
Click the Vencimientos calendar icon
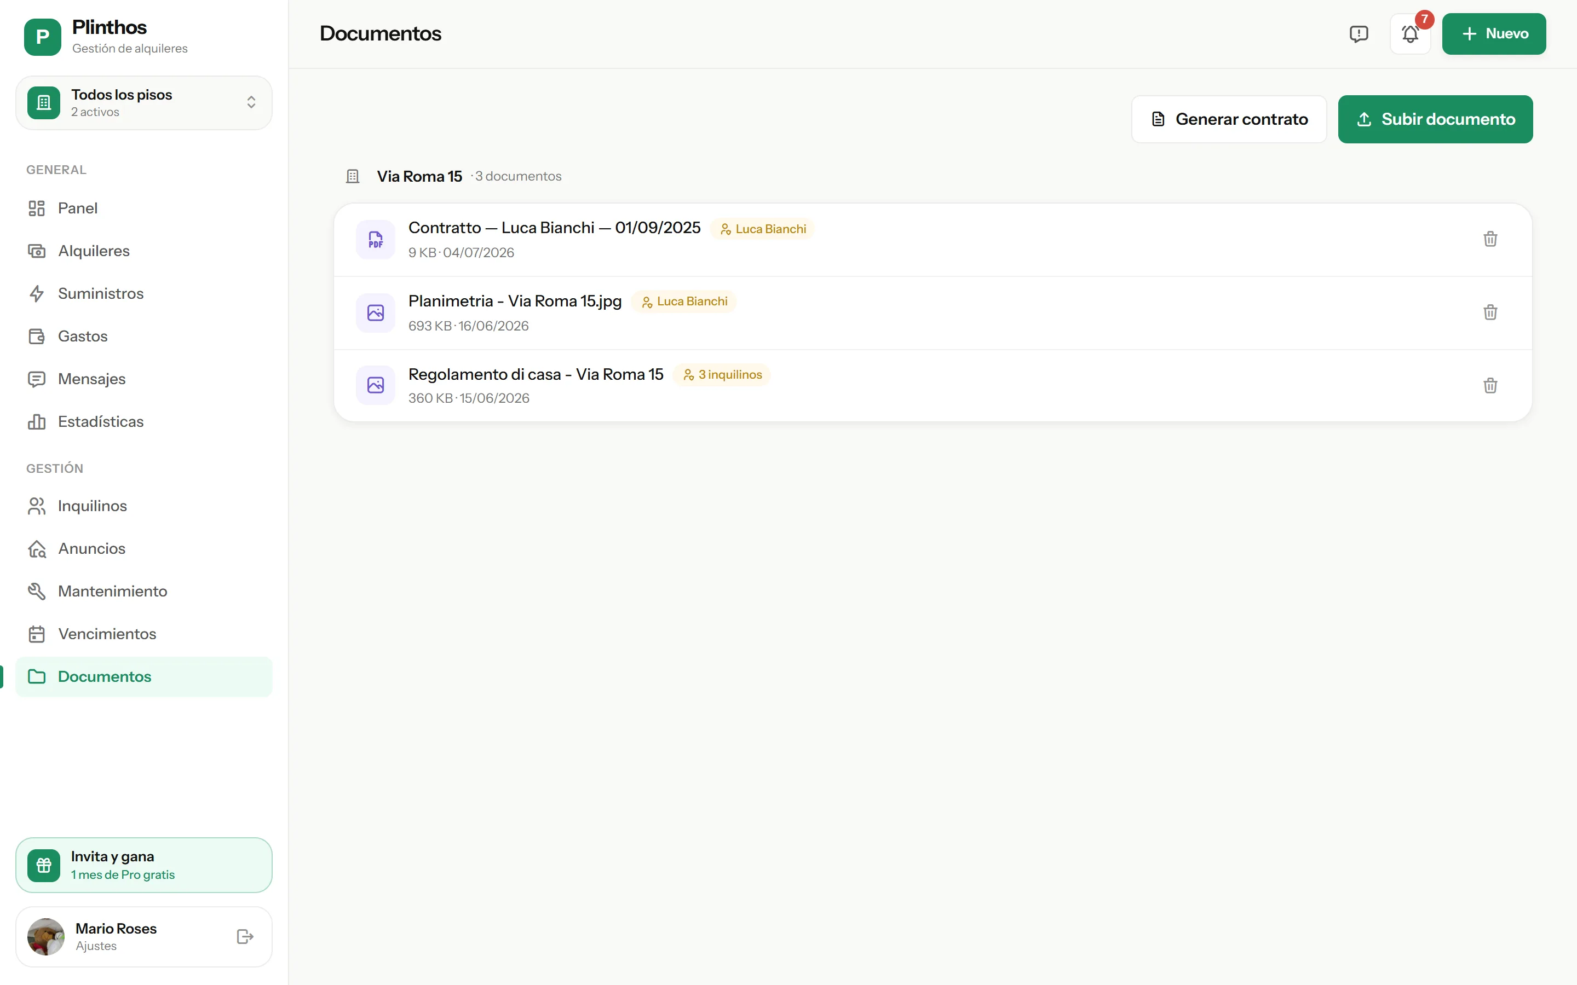tap(37, 634)
